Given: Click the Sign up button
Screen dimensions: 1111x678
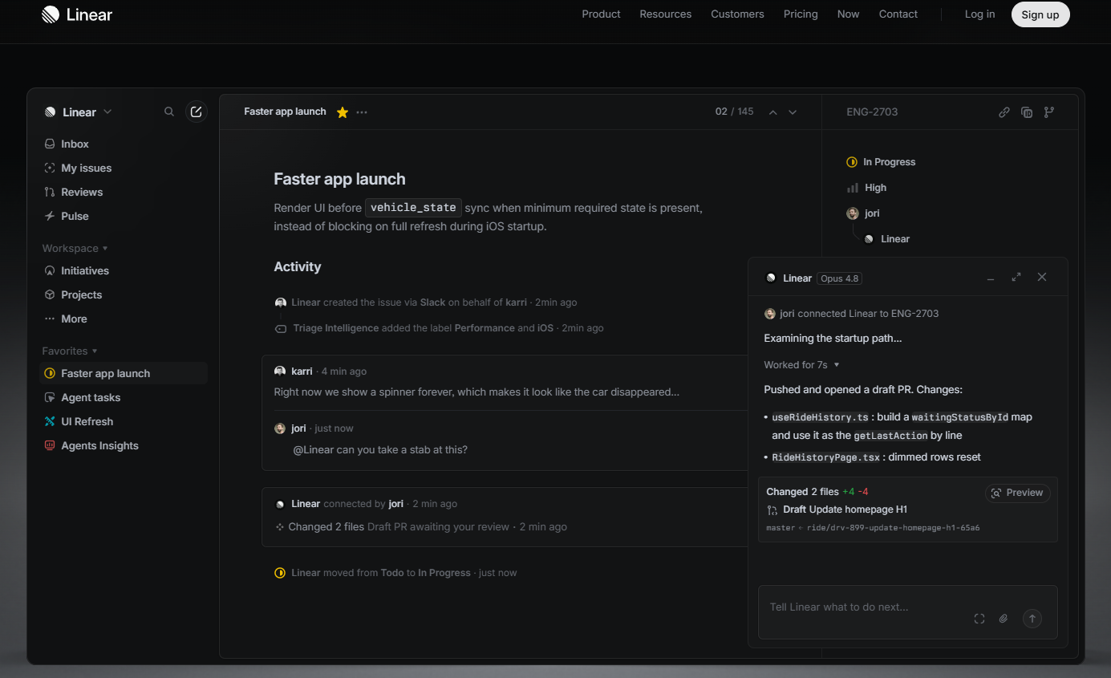Looking at the screenshot, I should point(1040,14).
